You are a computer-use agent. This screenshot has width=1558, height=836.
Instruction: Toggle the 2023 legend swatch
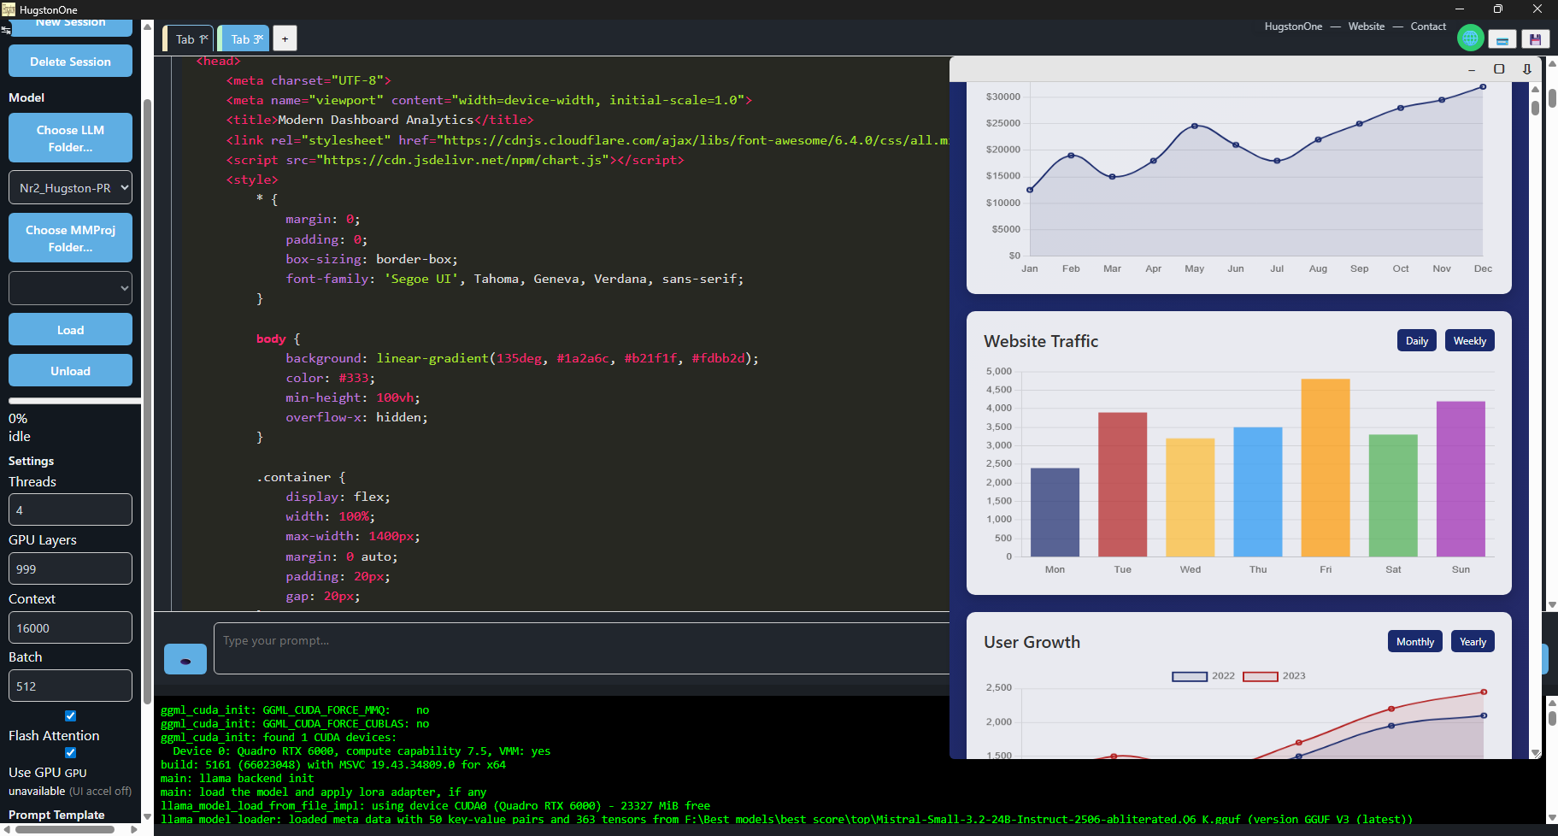[x=1260, y=676]
